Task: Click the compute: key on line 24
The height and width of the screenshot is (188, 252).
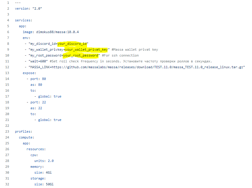Action: (x=26, y=137)
